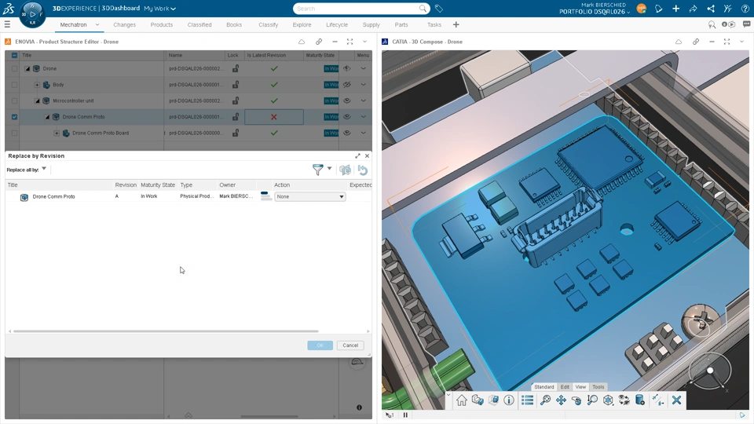Open the Replace all by dropdown arrow
754x424 pixels.
coord(44,169)
